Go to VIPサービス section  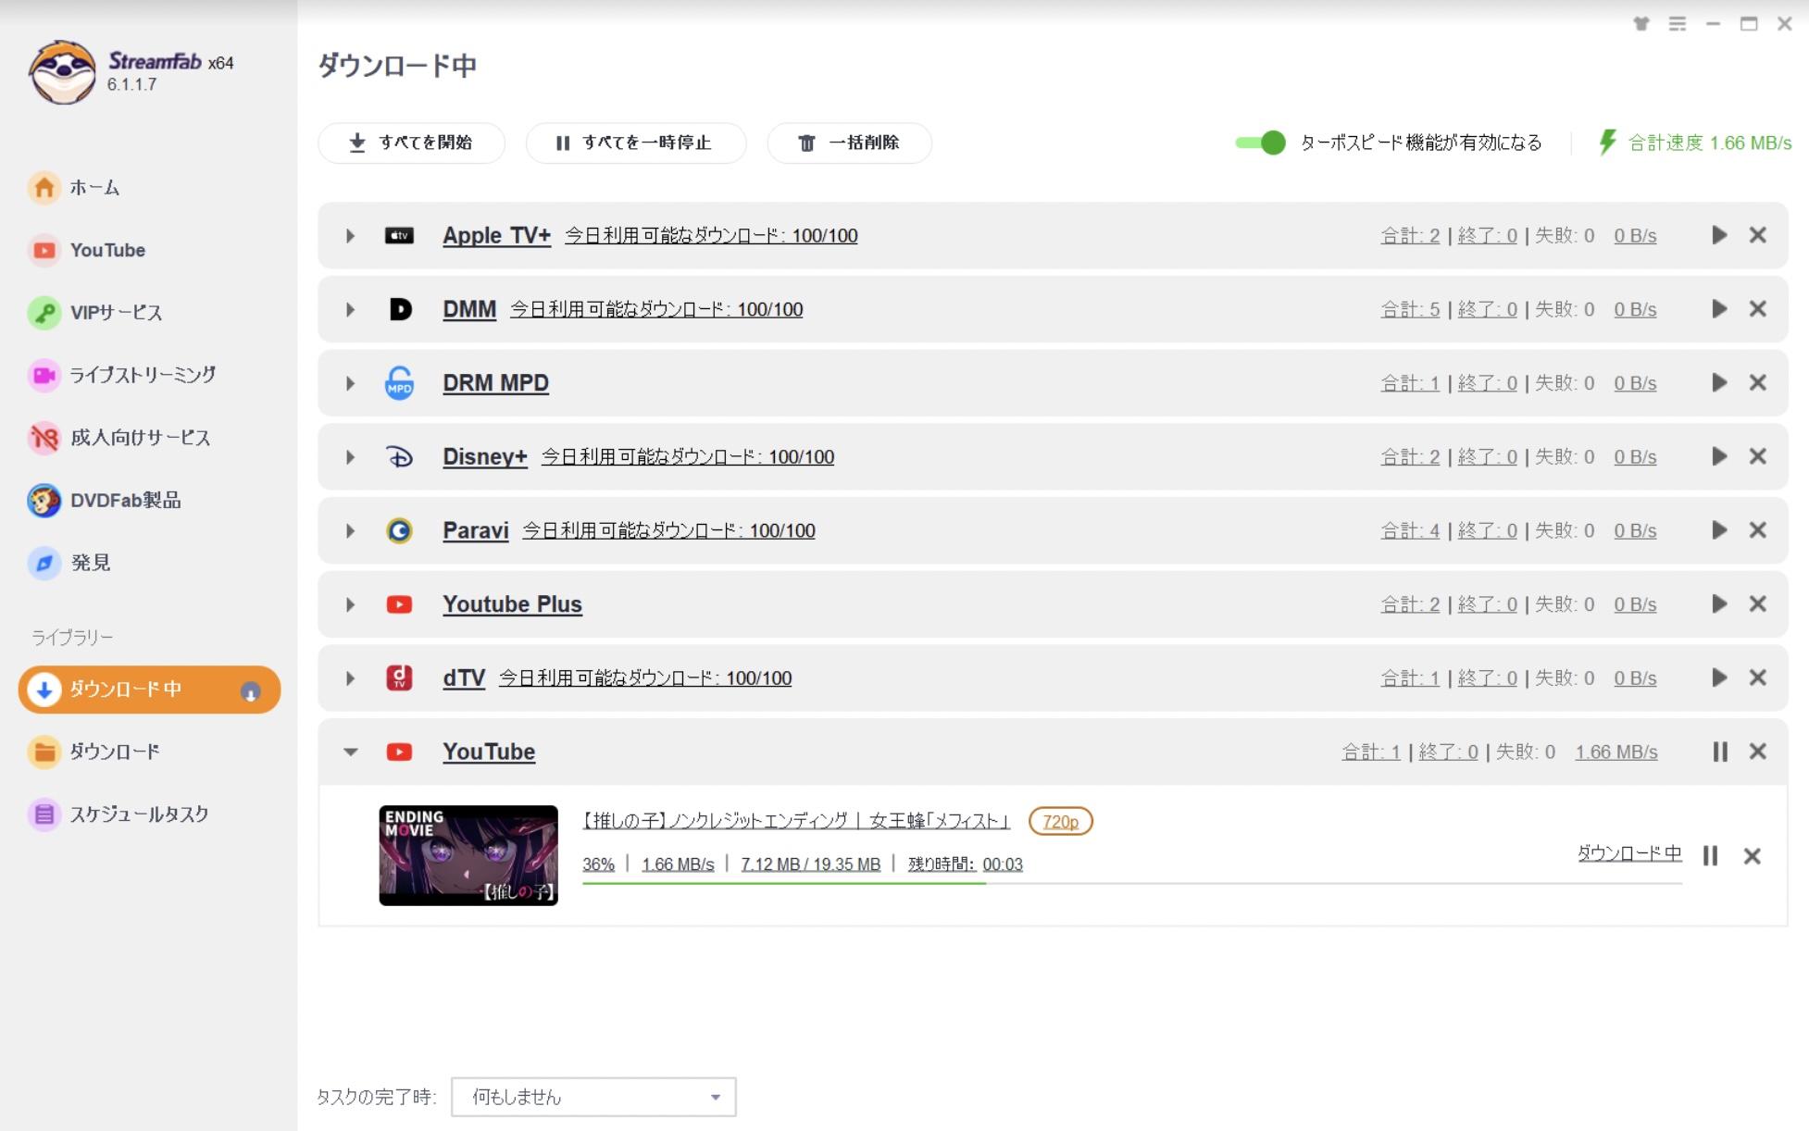[95, 313]
